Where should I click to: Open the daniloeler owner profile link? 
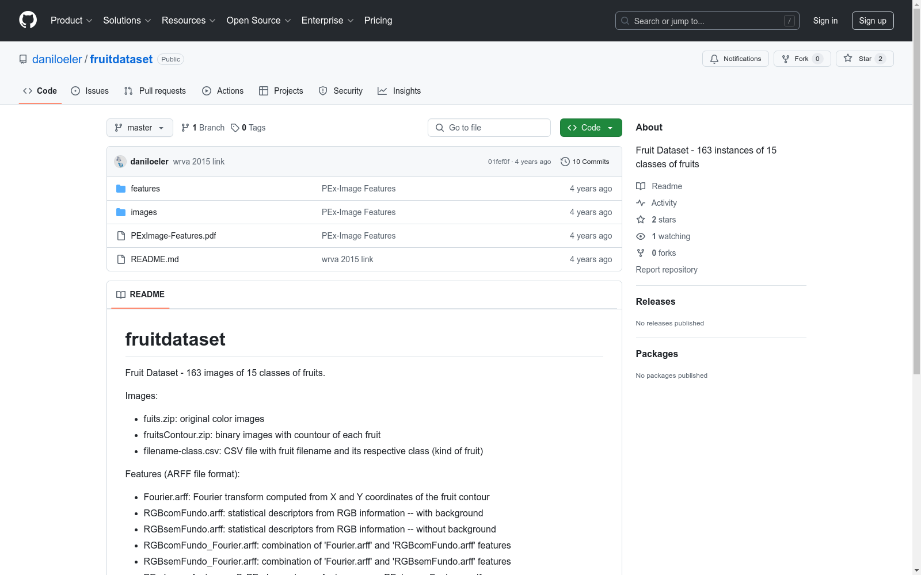coord(57,59)
